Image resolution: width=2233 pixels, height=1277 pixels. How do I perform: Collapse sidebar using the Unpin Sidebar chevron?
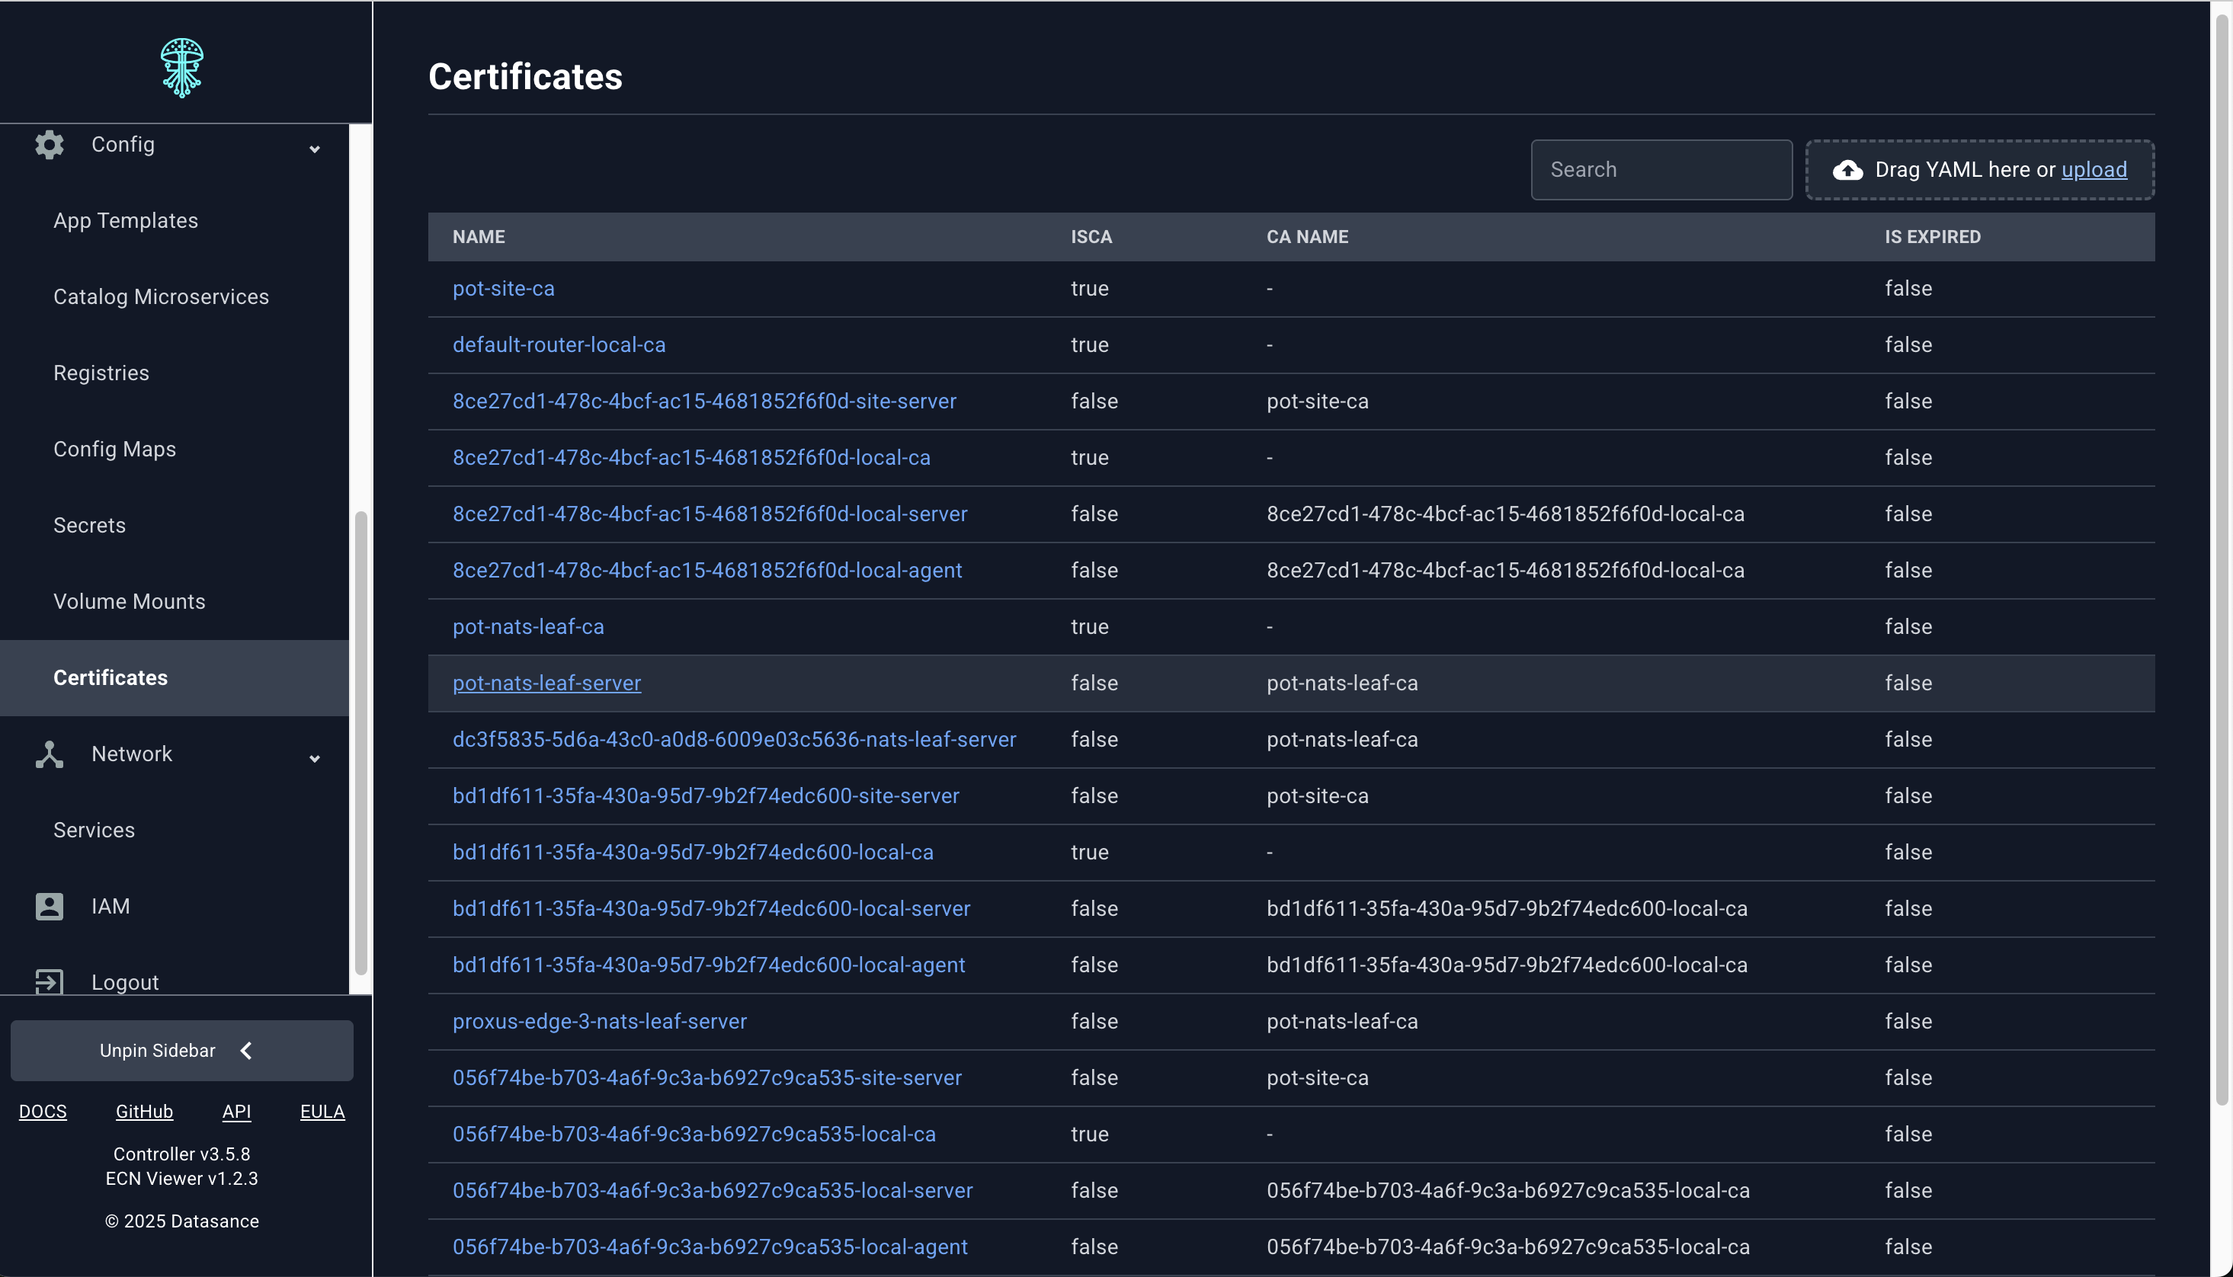(x=246, y=1050)
